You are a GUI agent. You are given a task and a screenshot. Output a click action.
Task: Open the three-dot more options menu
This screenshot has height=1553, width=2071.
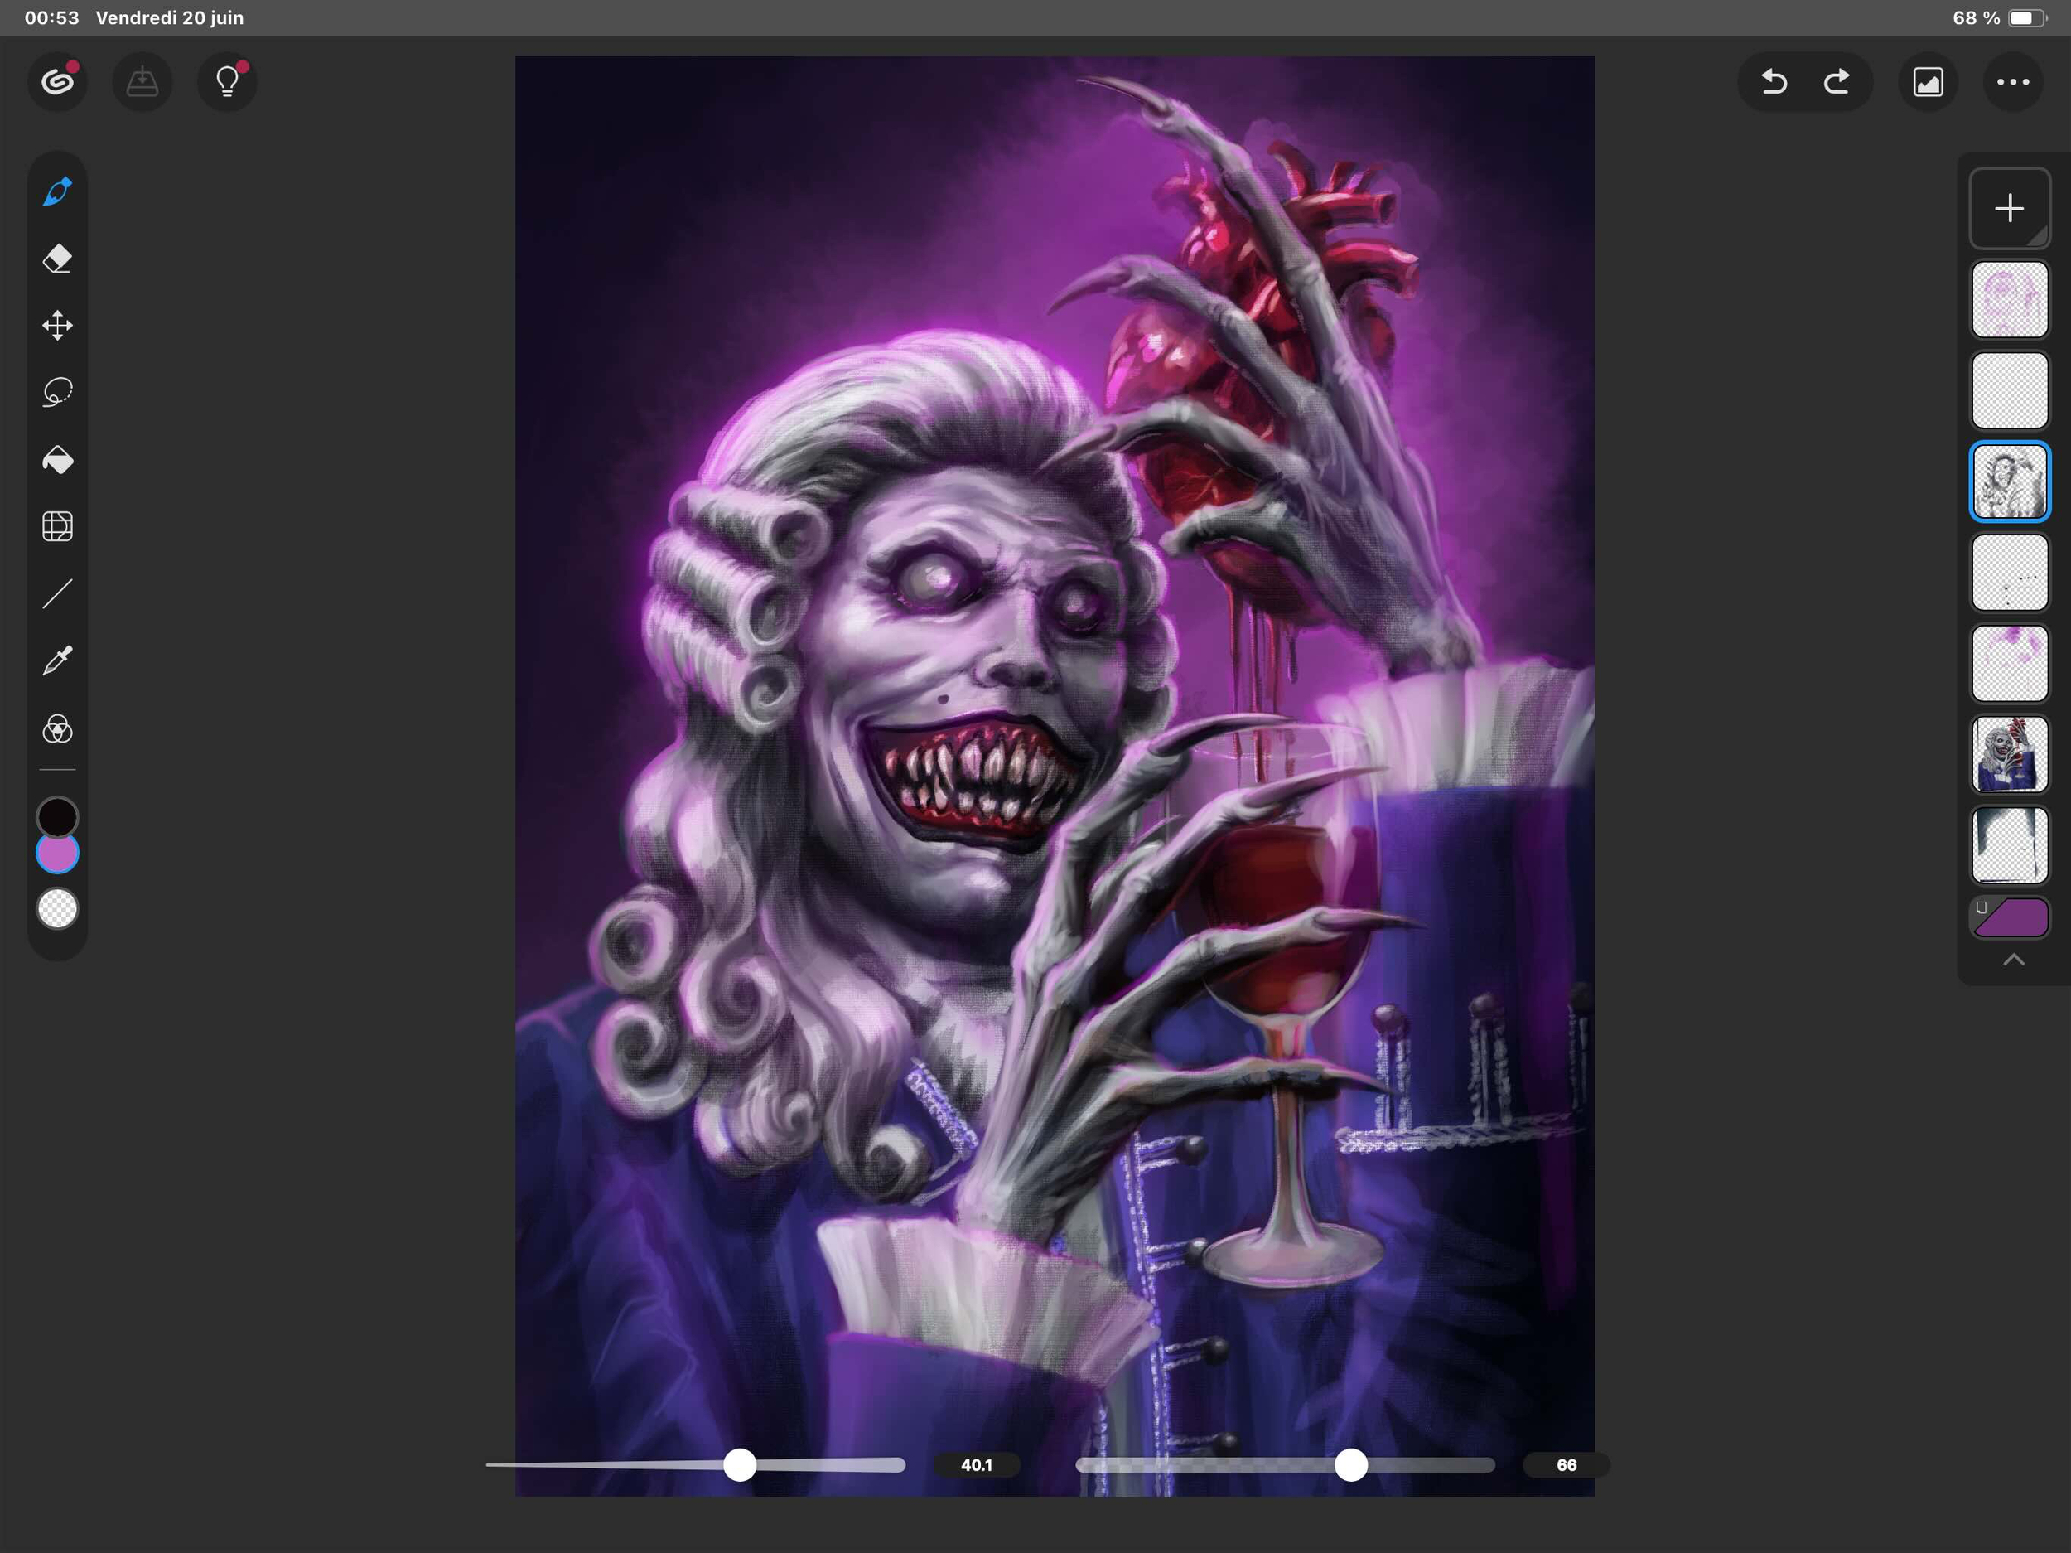coord(2013,82)
